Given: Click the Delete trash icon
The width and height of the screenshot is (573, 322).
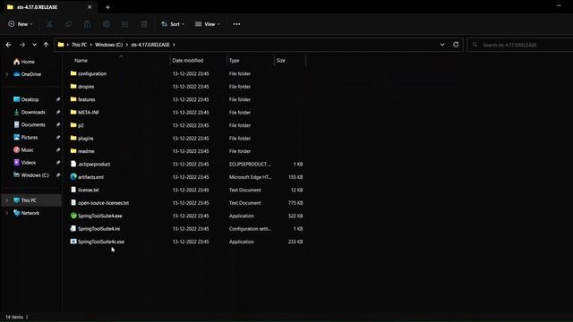Looking at the screenshot, I should coord(144,24).
